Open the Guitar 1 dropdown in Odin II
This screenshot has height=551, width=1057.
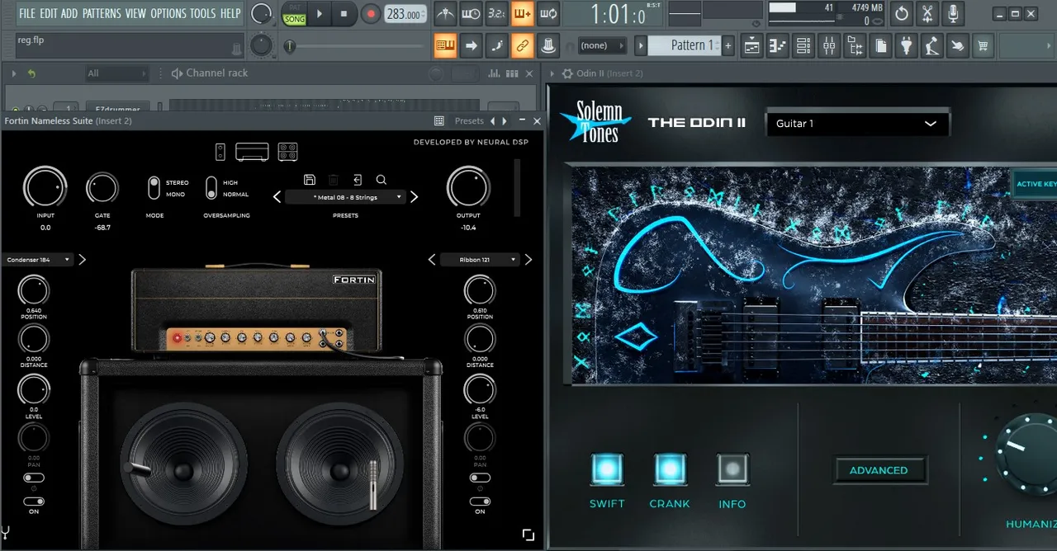856,123
